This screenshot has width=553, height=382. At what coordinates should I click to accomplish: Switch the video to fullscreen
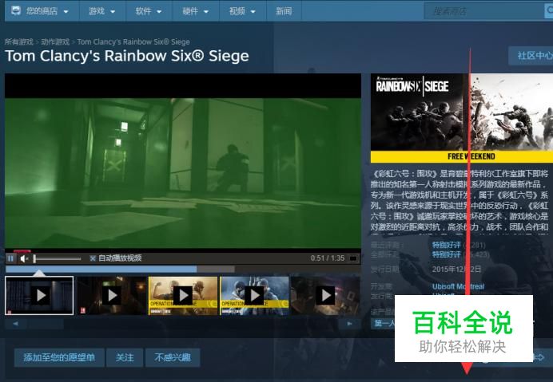click(x=353, y=258)
